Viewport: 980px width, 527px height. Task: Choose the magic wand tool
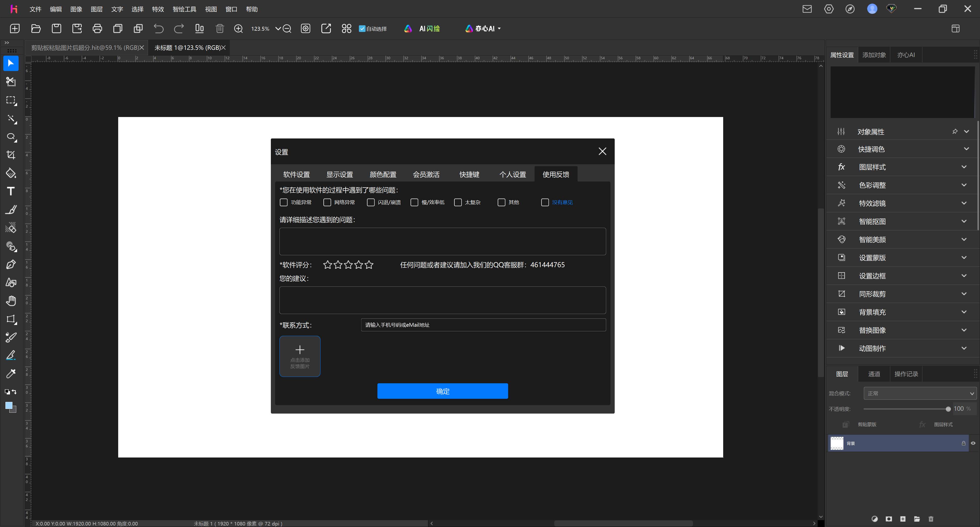tap(11, 119)
